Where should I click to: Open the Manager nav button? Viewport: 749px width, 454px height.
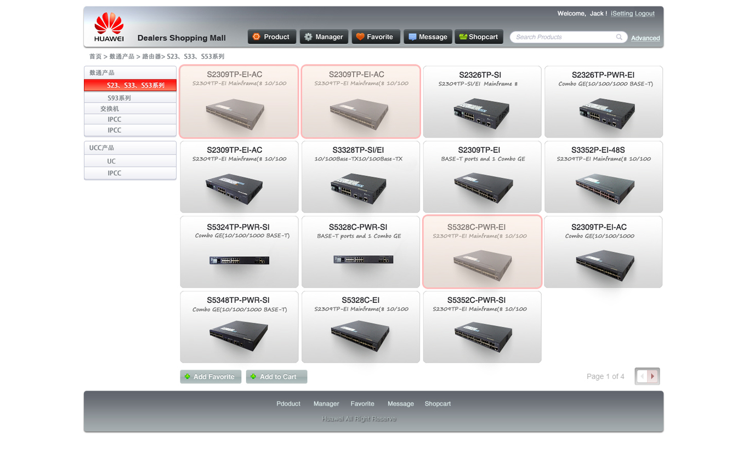pos(324,37)
